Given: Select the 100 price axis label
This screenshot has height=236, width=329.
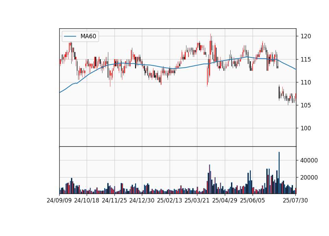Looking at the screenshot, I should 306,128.
